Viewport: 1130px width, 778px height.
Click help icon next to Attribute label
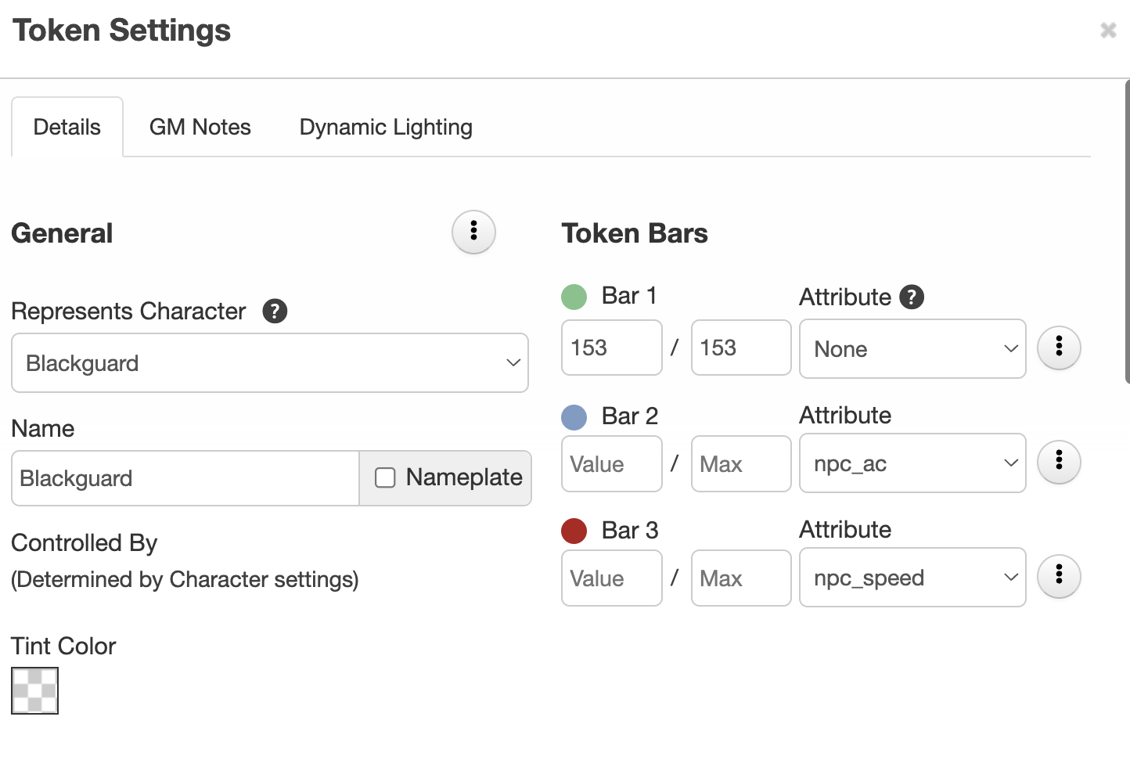coord(912,297)
